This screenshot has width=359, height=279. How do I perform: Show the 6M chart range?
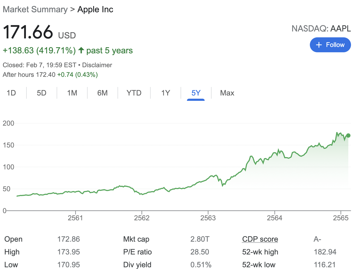[102, 93]
